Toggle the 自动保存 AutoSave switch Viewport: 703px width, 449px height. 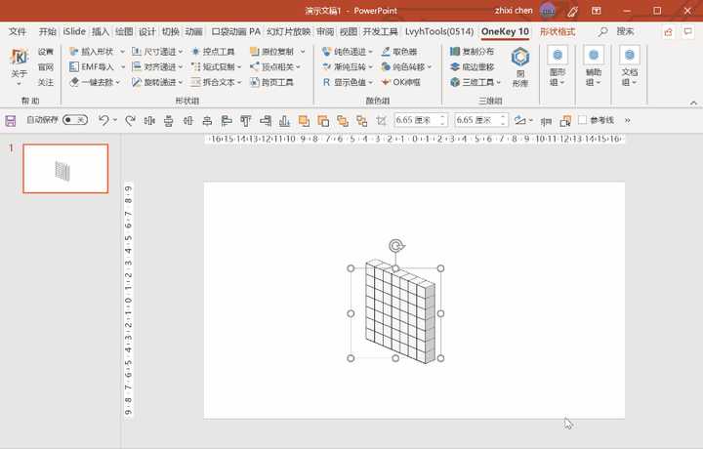75,120
